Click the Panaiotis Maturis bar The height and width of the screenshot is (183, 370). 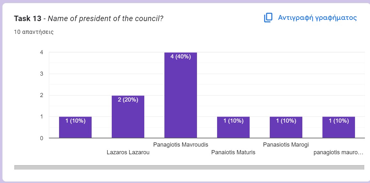(233, 128)
